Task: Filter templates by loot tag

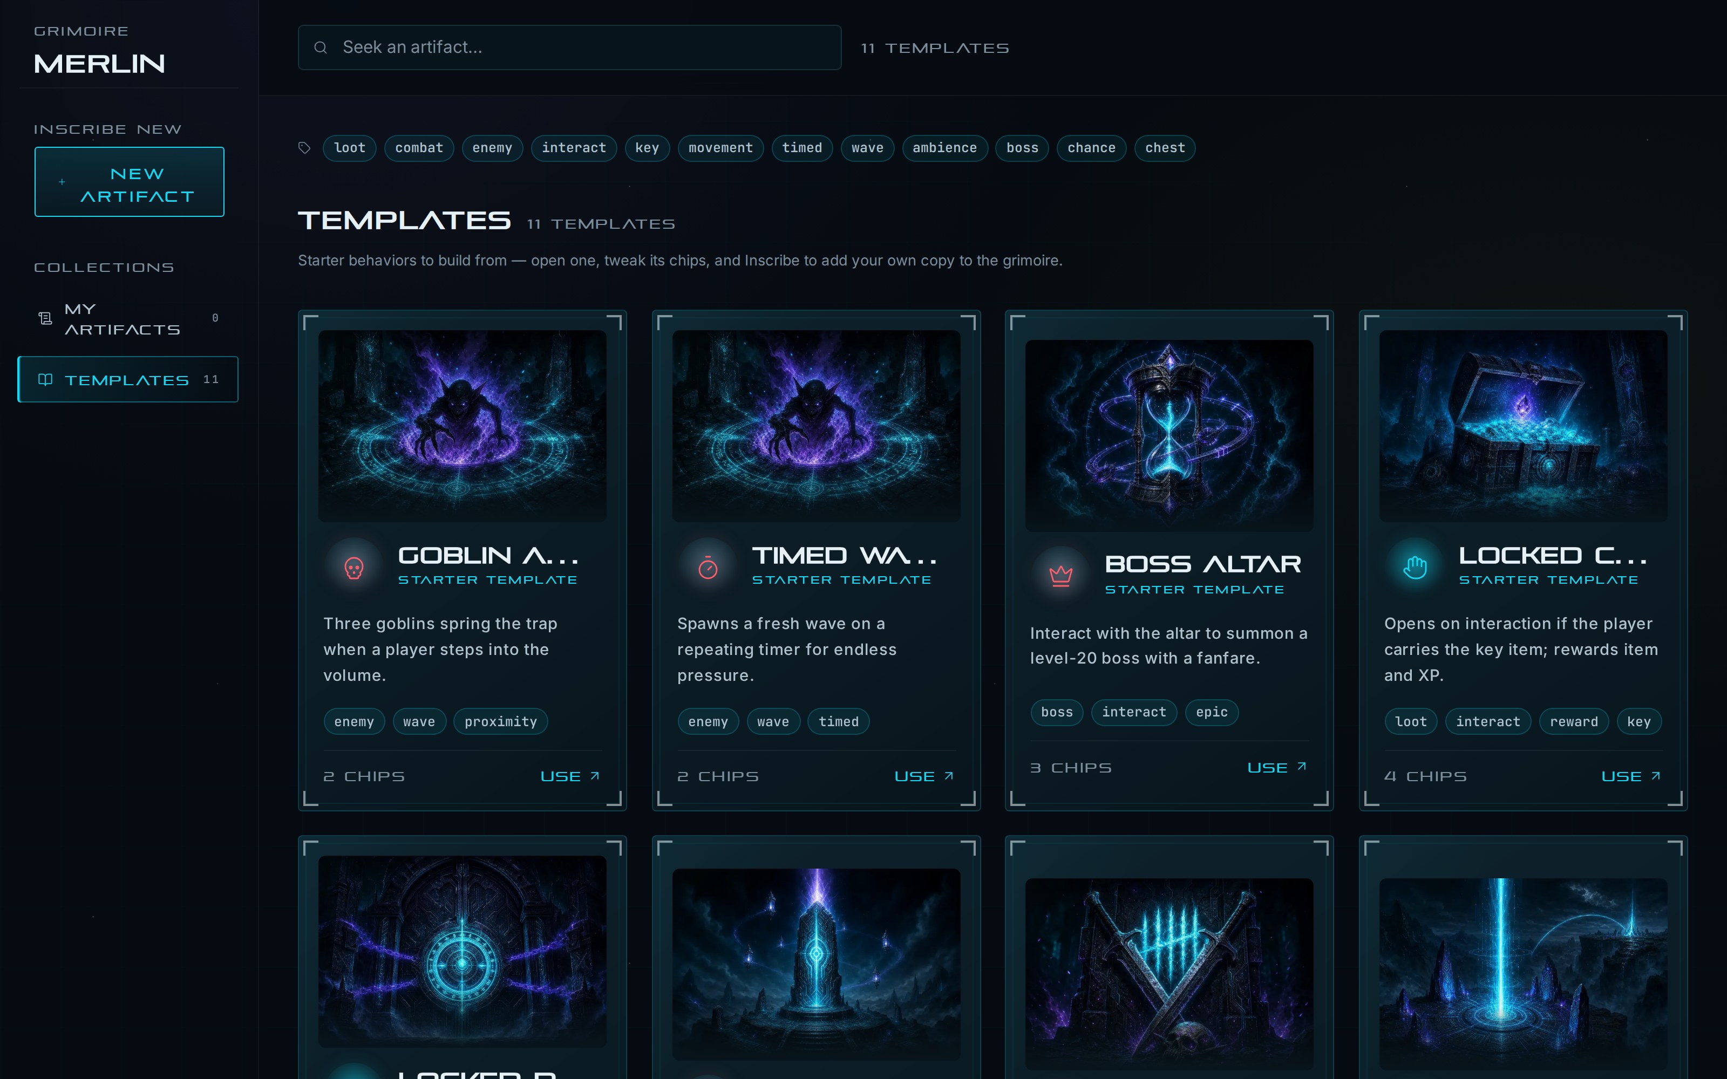Action: tap(350, 148)
